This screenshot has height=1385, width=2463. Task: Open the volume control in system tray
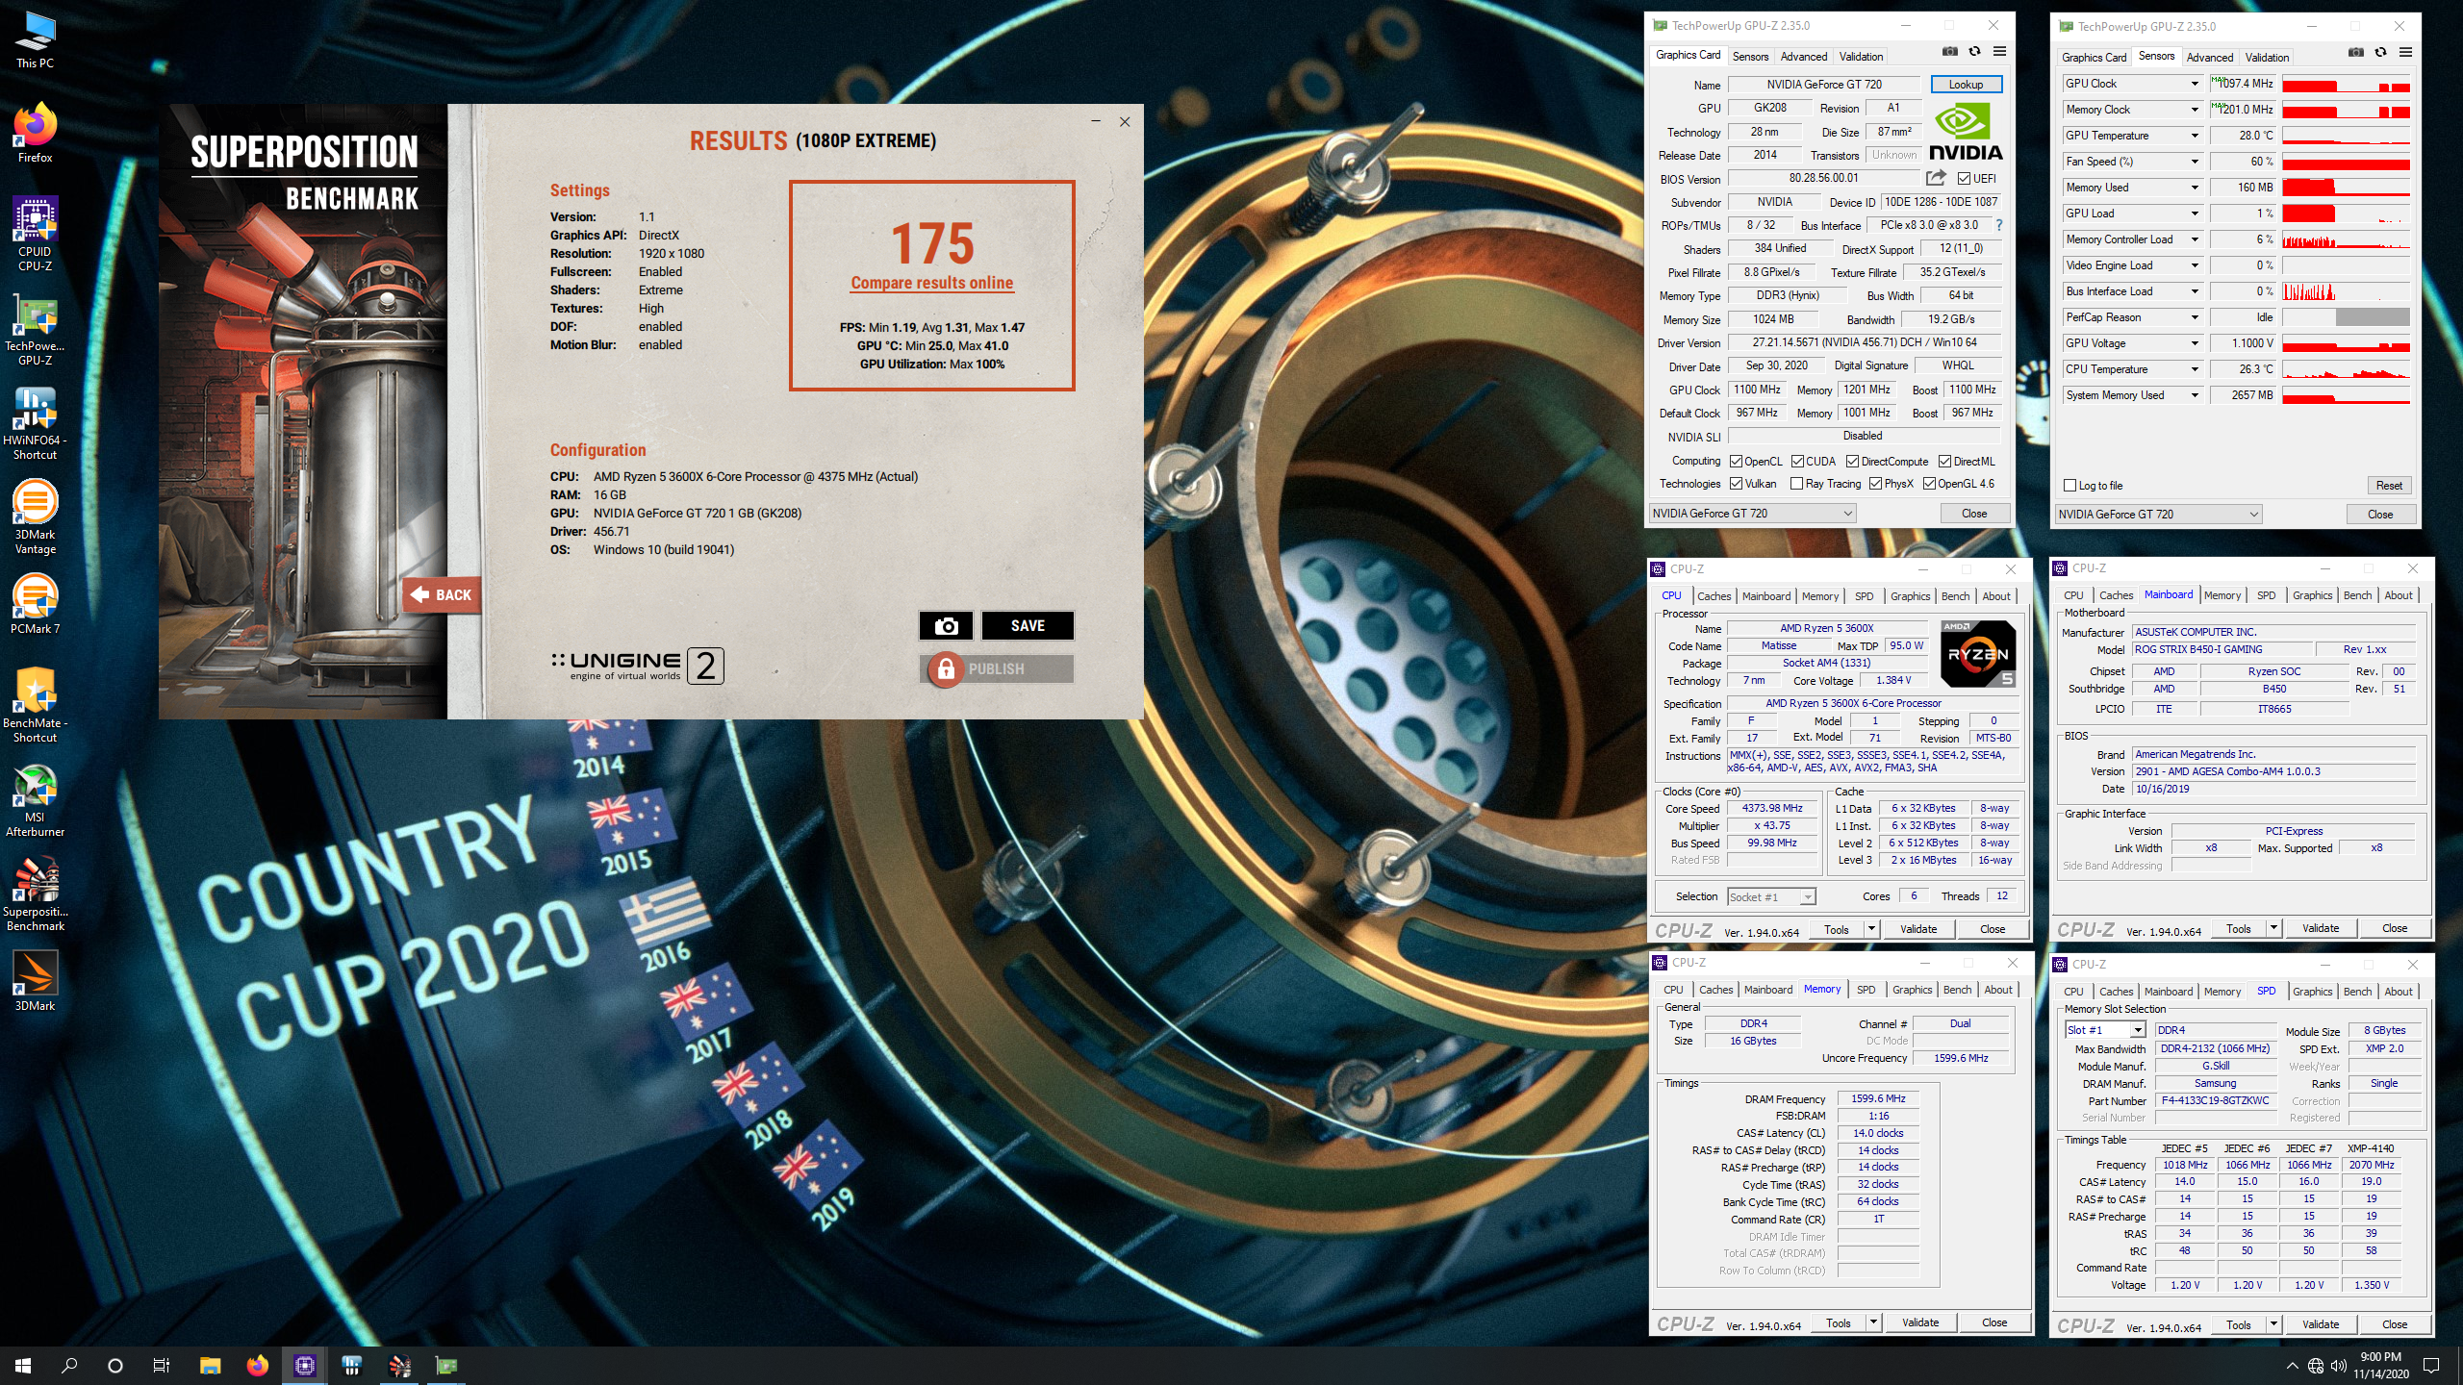coord(2339,1366)
